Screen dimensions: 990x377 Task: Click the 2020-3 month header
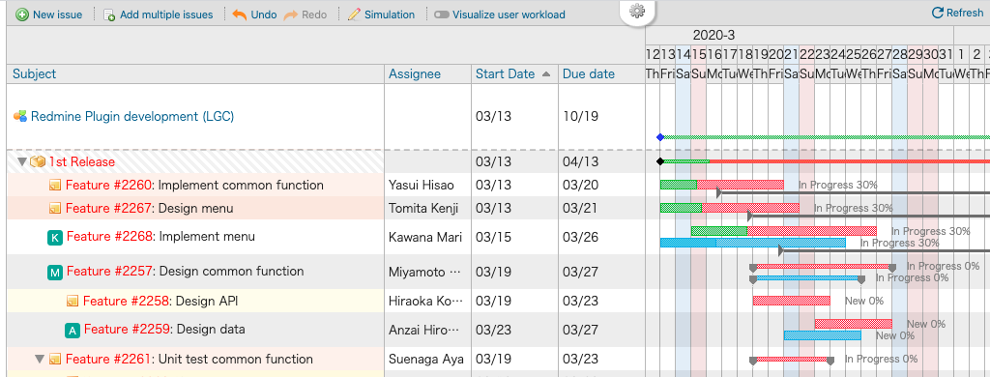point(713,36)
